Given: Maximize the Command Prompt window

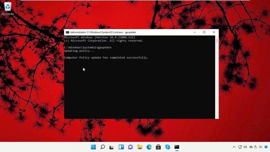Looking at the screenshot, I should coord(204,32).
